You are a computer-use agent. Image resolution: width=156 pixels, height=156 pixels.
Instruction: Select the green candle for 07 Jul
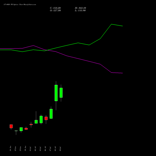coord(51,114)
